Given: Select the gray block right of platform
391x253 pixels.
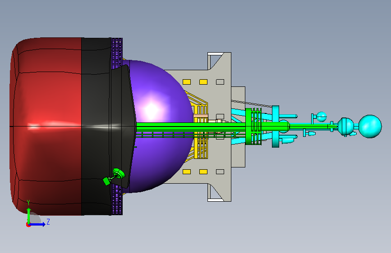Looking at the screenshot, I should (x=238, y=94).
